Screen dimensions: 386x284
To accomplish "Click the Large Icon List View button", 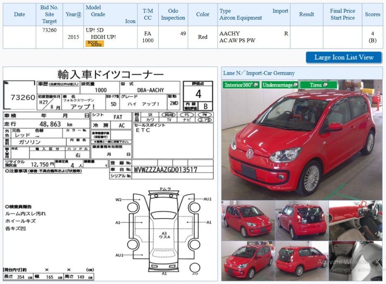I will pyautogui.click(x=344, y=57).
